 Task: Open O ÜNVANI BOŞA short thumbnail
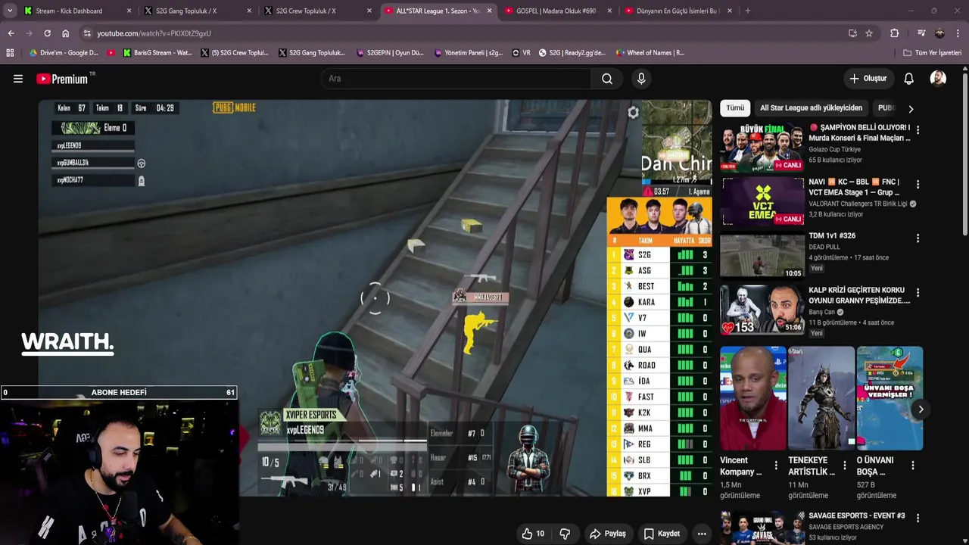click(890, 398)
